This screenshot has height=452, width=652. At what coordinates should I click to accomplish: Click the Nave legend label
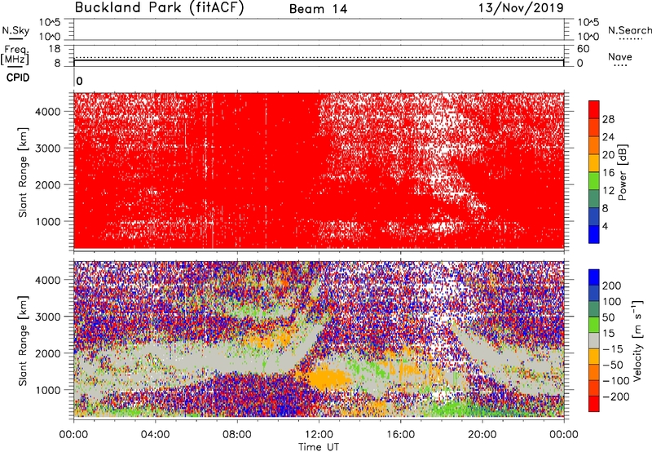click(620, 56)
